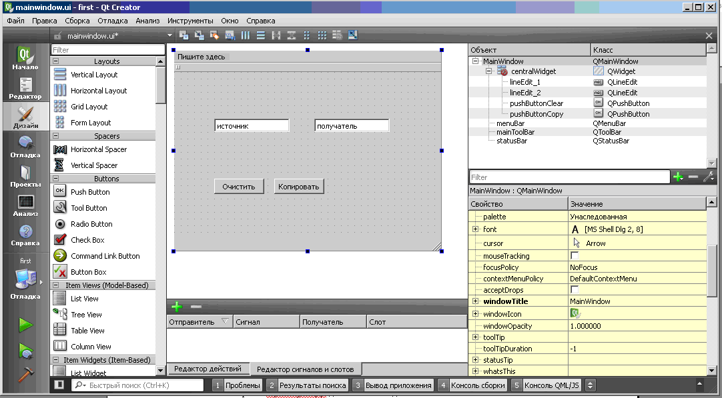Activate Edit Signals/Slots mode toolbar icon

click(x=200, y=35)
